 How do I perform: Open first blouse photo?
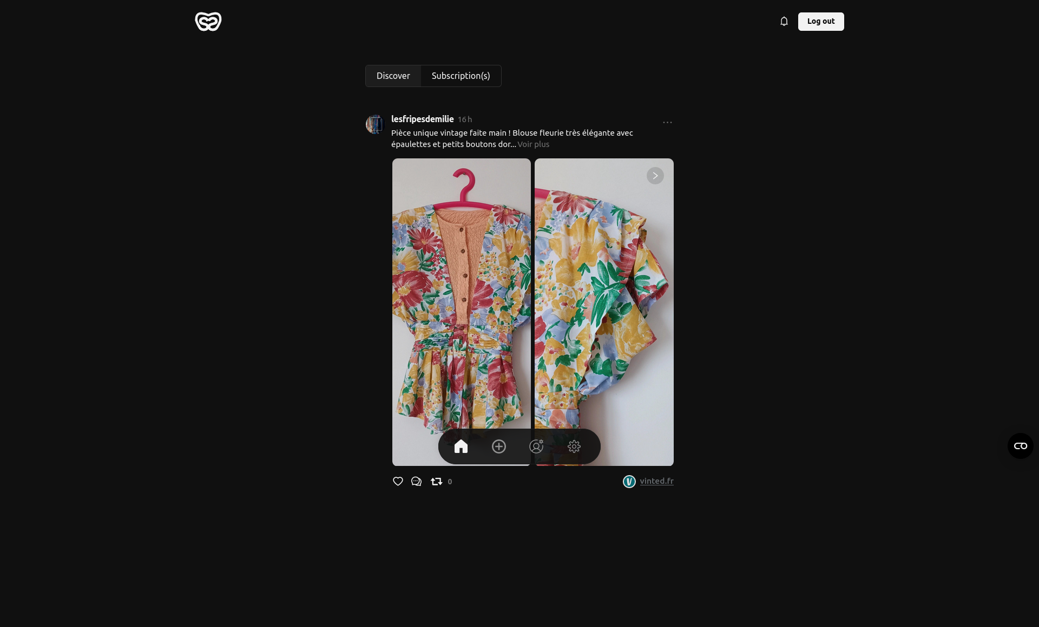pos(461,292)
